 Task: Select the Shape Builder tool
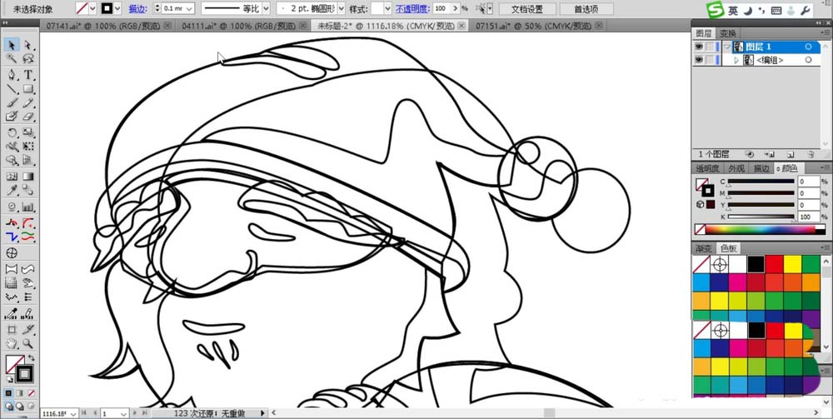click(x=12, y=160)
